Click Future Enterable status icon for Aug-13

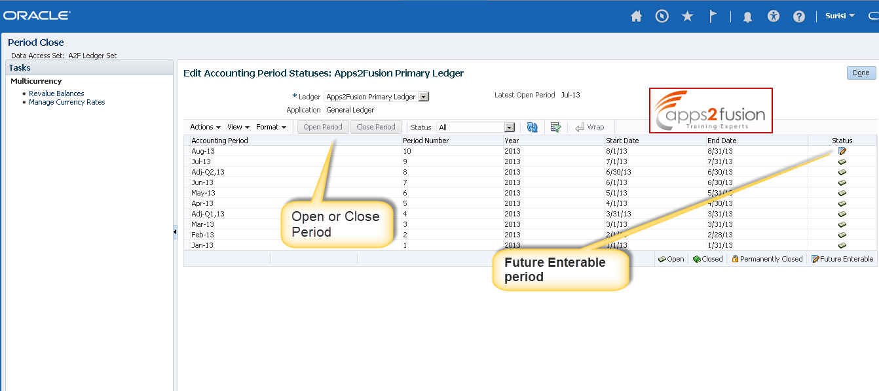point(842,151)
